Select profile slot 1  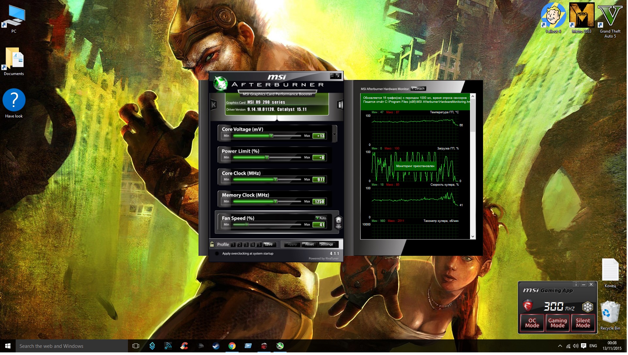[233, 245]
